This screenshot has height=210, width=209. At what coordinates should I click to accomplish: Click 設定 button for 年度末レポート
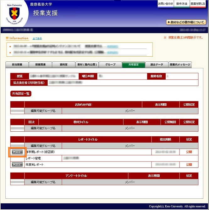(17, 164)
